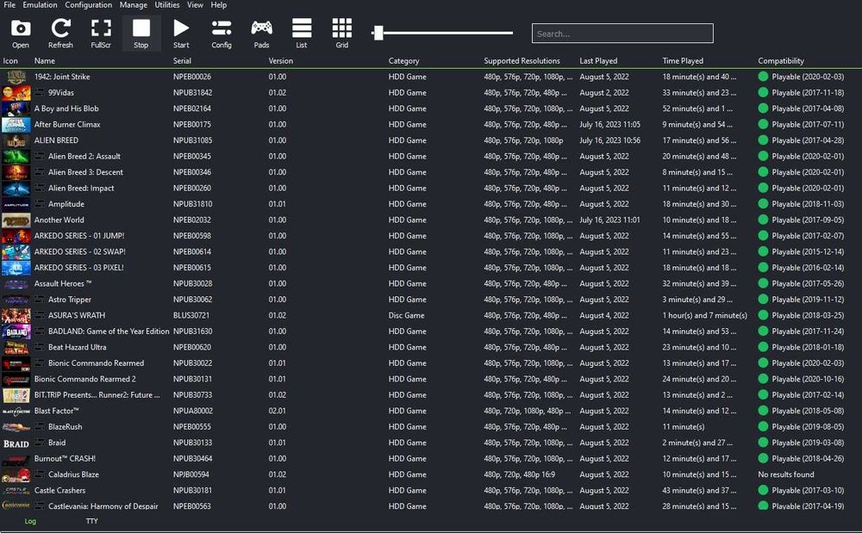Select Burnout CRASH! entry

coord(65,459)
